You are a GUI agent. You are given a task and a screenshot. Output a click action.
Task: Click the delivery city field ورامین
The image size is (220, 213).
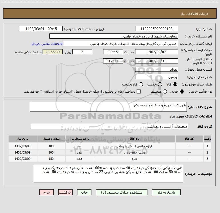point(157,77)
